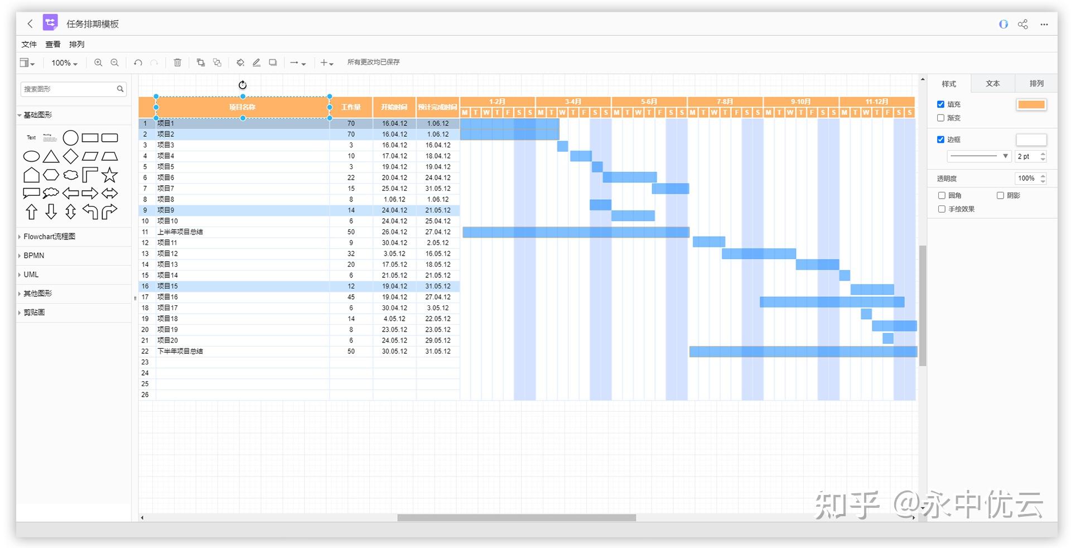Open the line color pencil tool
This screenshot has width=1071, height=548.
click(x=257, y=63)
